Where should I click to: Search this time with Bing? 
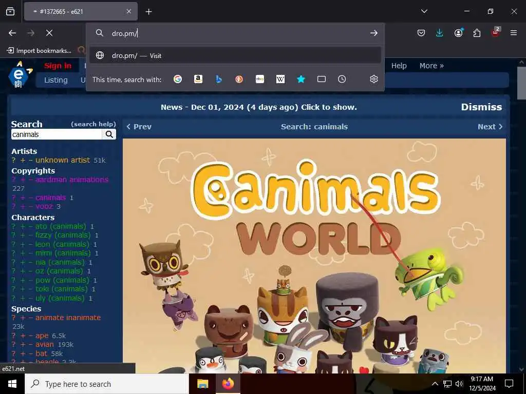(219, 79)
